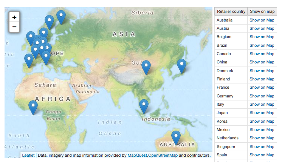Show Austria on the map
The height and width of the screenshot is (162, 282).
coord(262,28)
